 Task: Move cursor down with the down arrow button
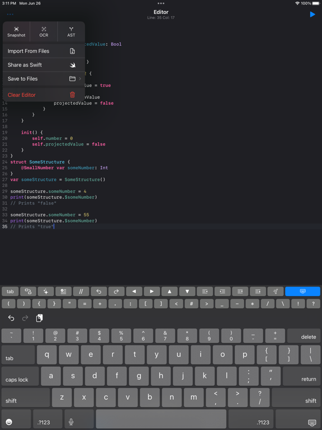point(187,291)
